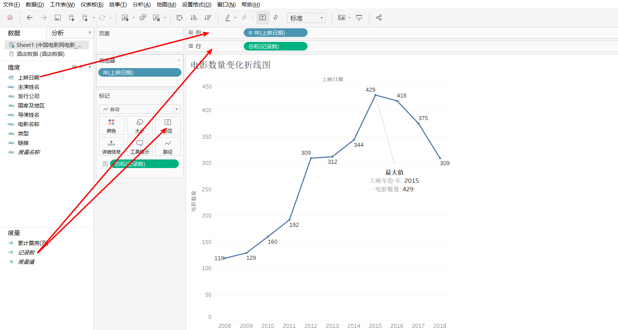Click the redo forward arrow
618x330 pixels.
click(x=43, y=18)
